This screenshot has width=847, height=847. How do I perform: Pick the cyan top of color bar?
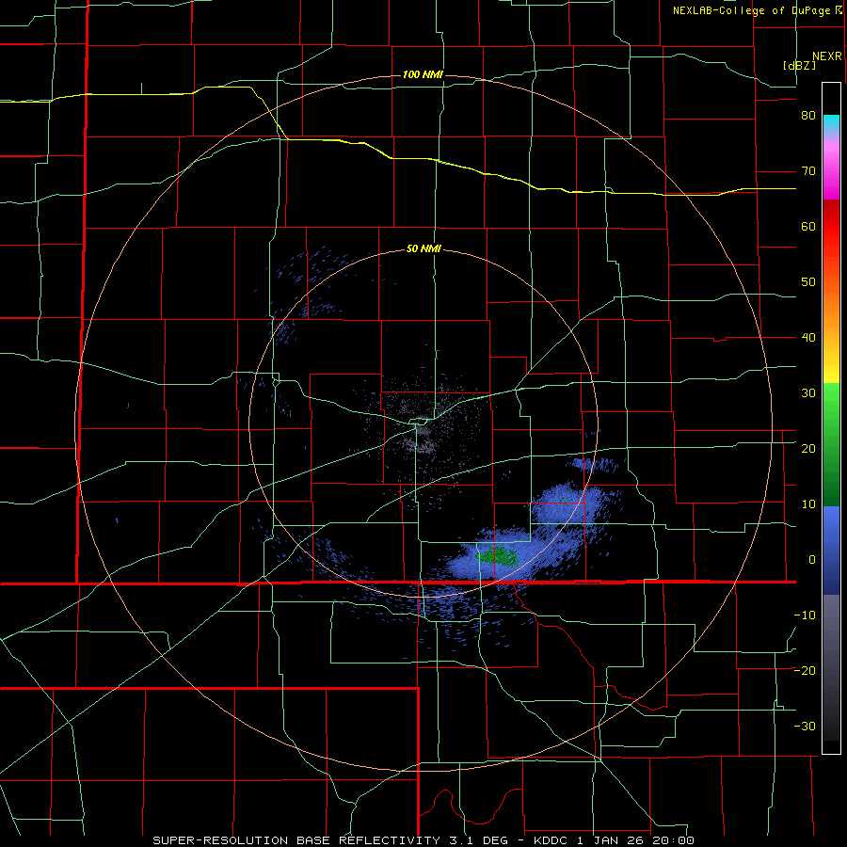pyautogui.click(x=831, y=124)
